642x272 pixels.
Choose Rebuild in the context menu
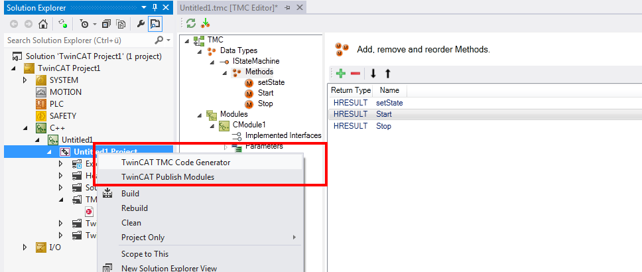click(x=200, y=208)
